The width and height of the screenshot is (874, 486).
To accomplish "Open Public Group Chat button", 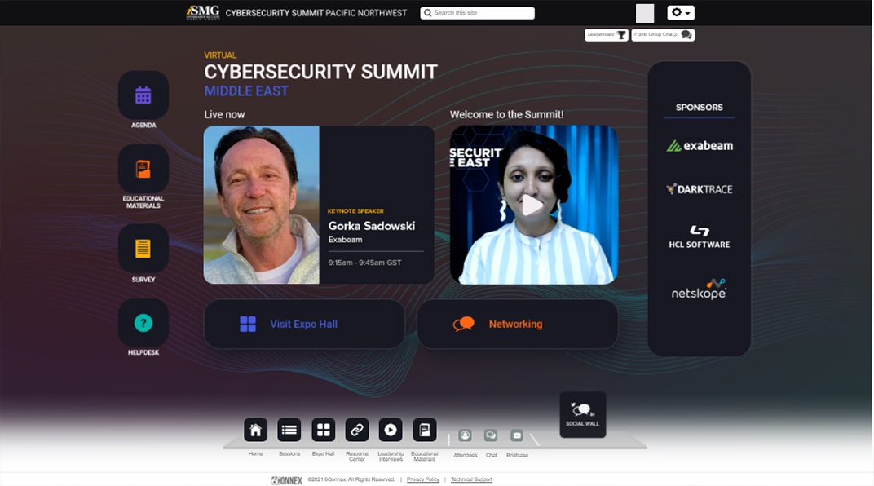I will (663, 34).
